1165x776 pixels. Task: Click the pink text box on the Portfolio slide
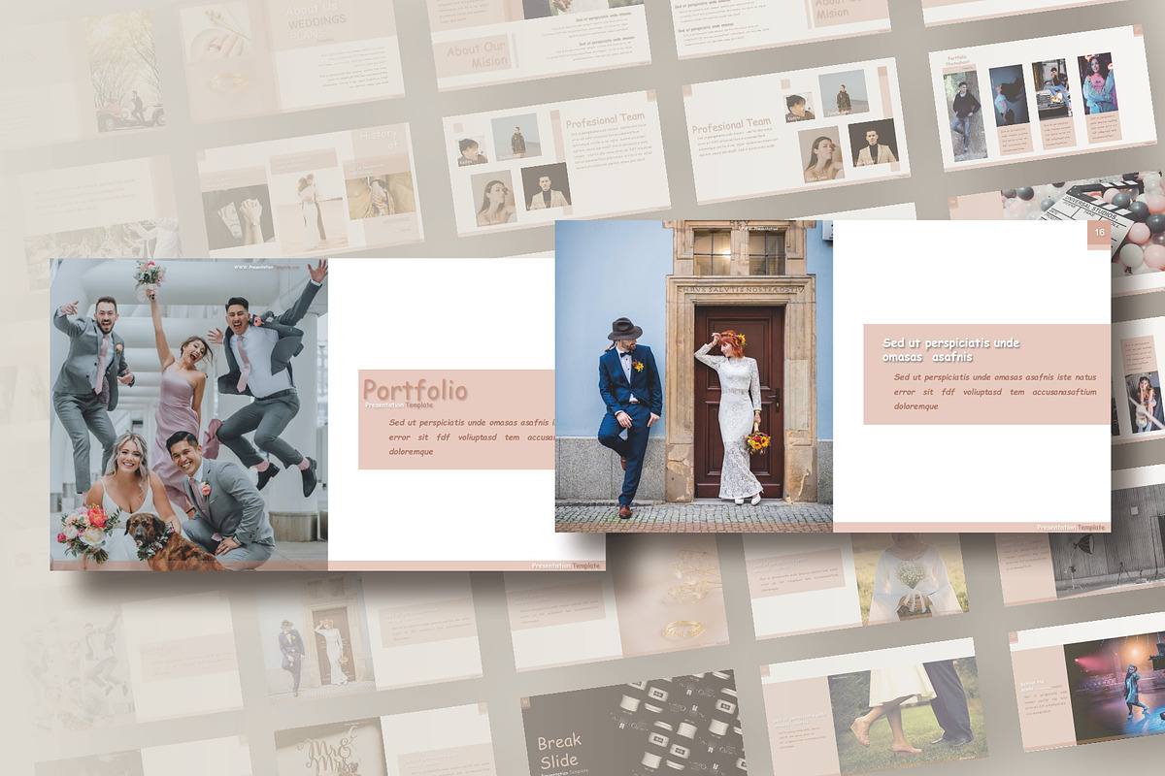click(x=456, y=419)
